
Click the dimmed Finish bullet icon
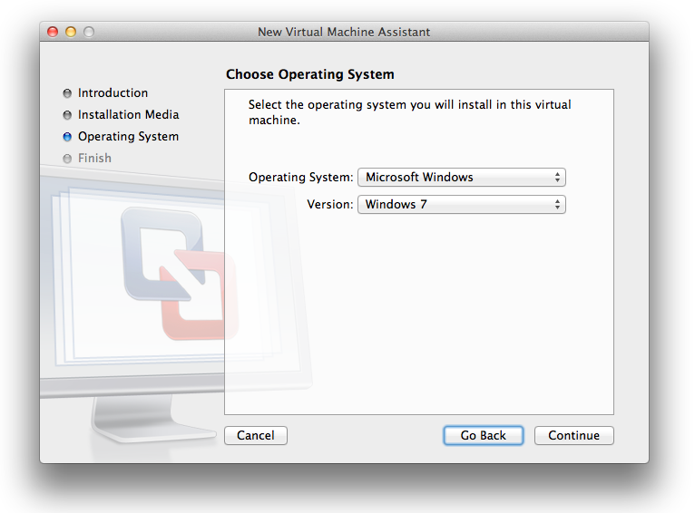[67, 159]
